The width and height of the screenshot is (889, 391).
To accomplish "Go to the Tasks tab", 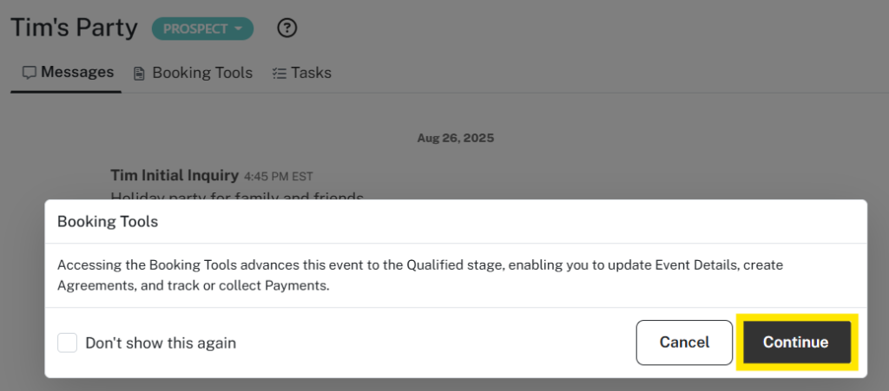I will point(311,73).
